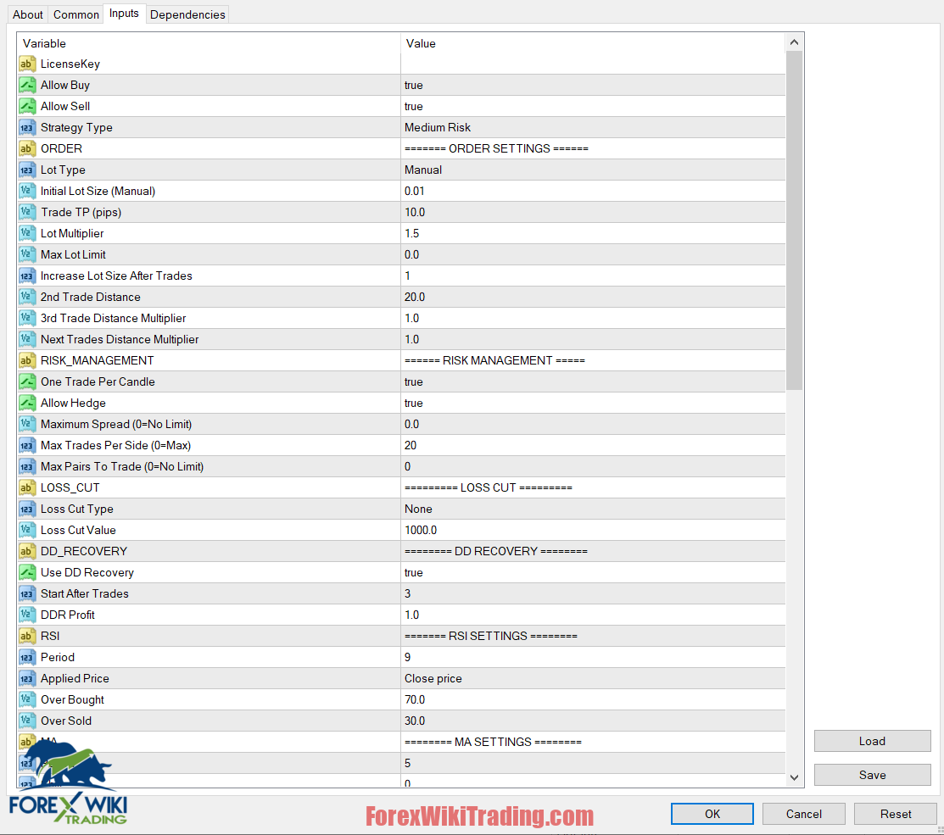Select the 'ab' icon next to RSI row
Image resolution: width=944 pixels, height=835 pixels.
click(26, 636)
